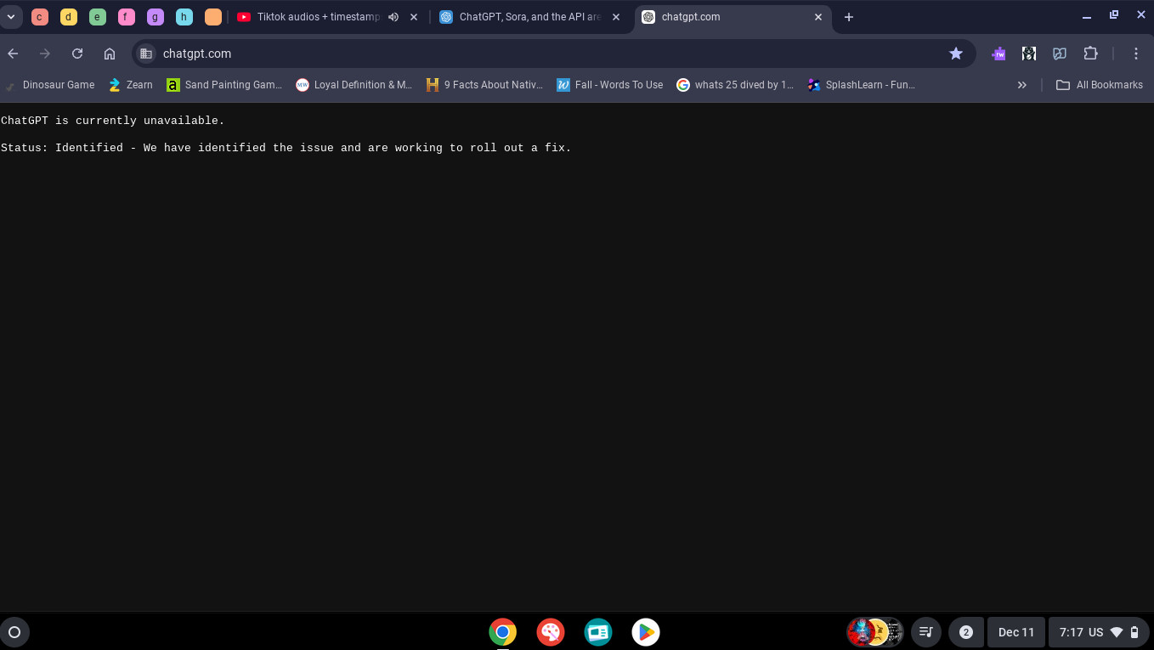Click the Wi-Fi status icon

click(1117, 632)
